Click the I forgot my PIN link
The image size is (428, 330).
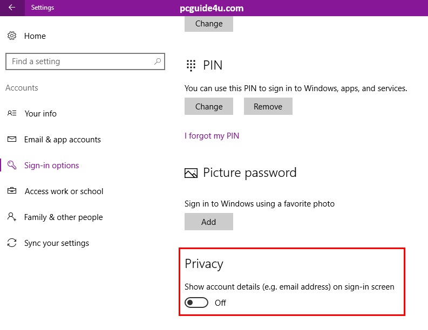(212, 136)
